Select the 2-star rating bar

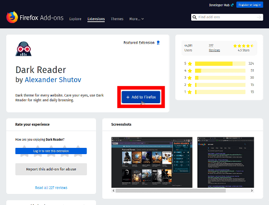click(220, 85)
